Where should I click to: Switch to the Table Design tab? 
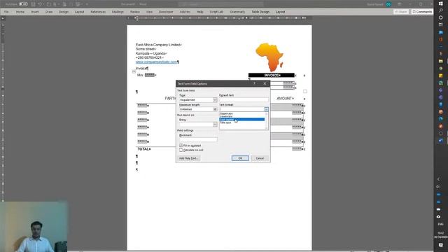coord(260,12)
